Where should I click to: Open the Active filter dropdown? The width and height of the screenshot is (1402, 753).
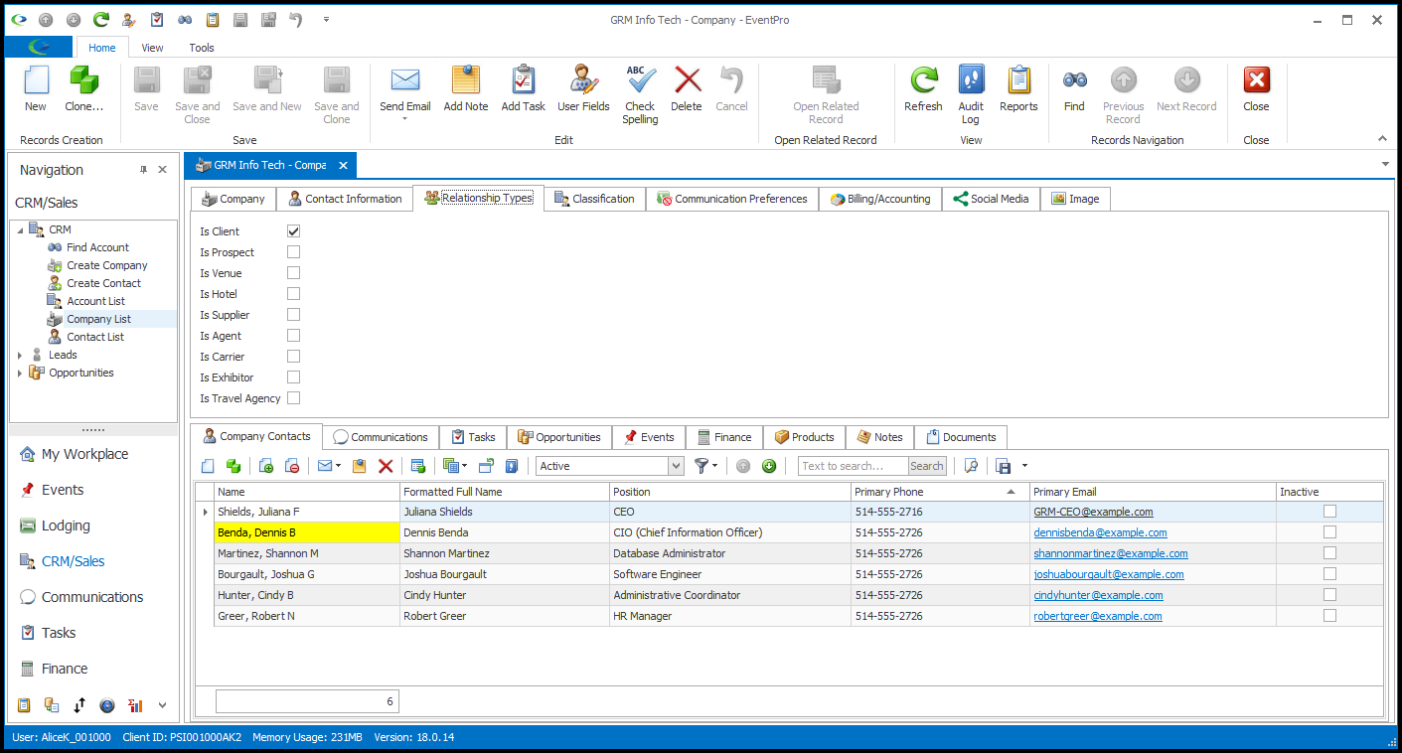coord(676,466)
